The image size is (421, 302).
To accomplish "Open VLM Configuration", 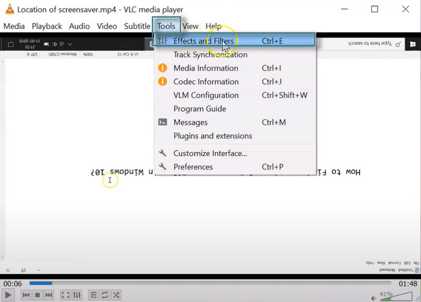I will pos(235,95).
